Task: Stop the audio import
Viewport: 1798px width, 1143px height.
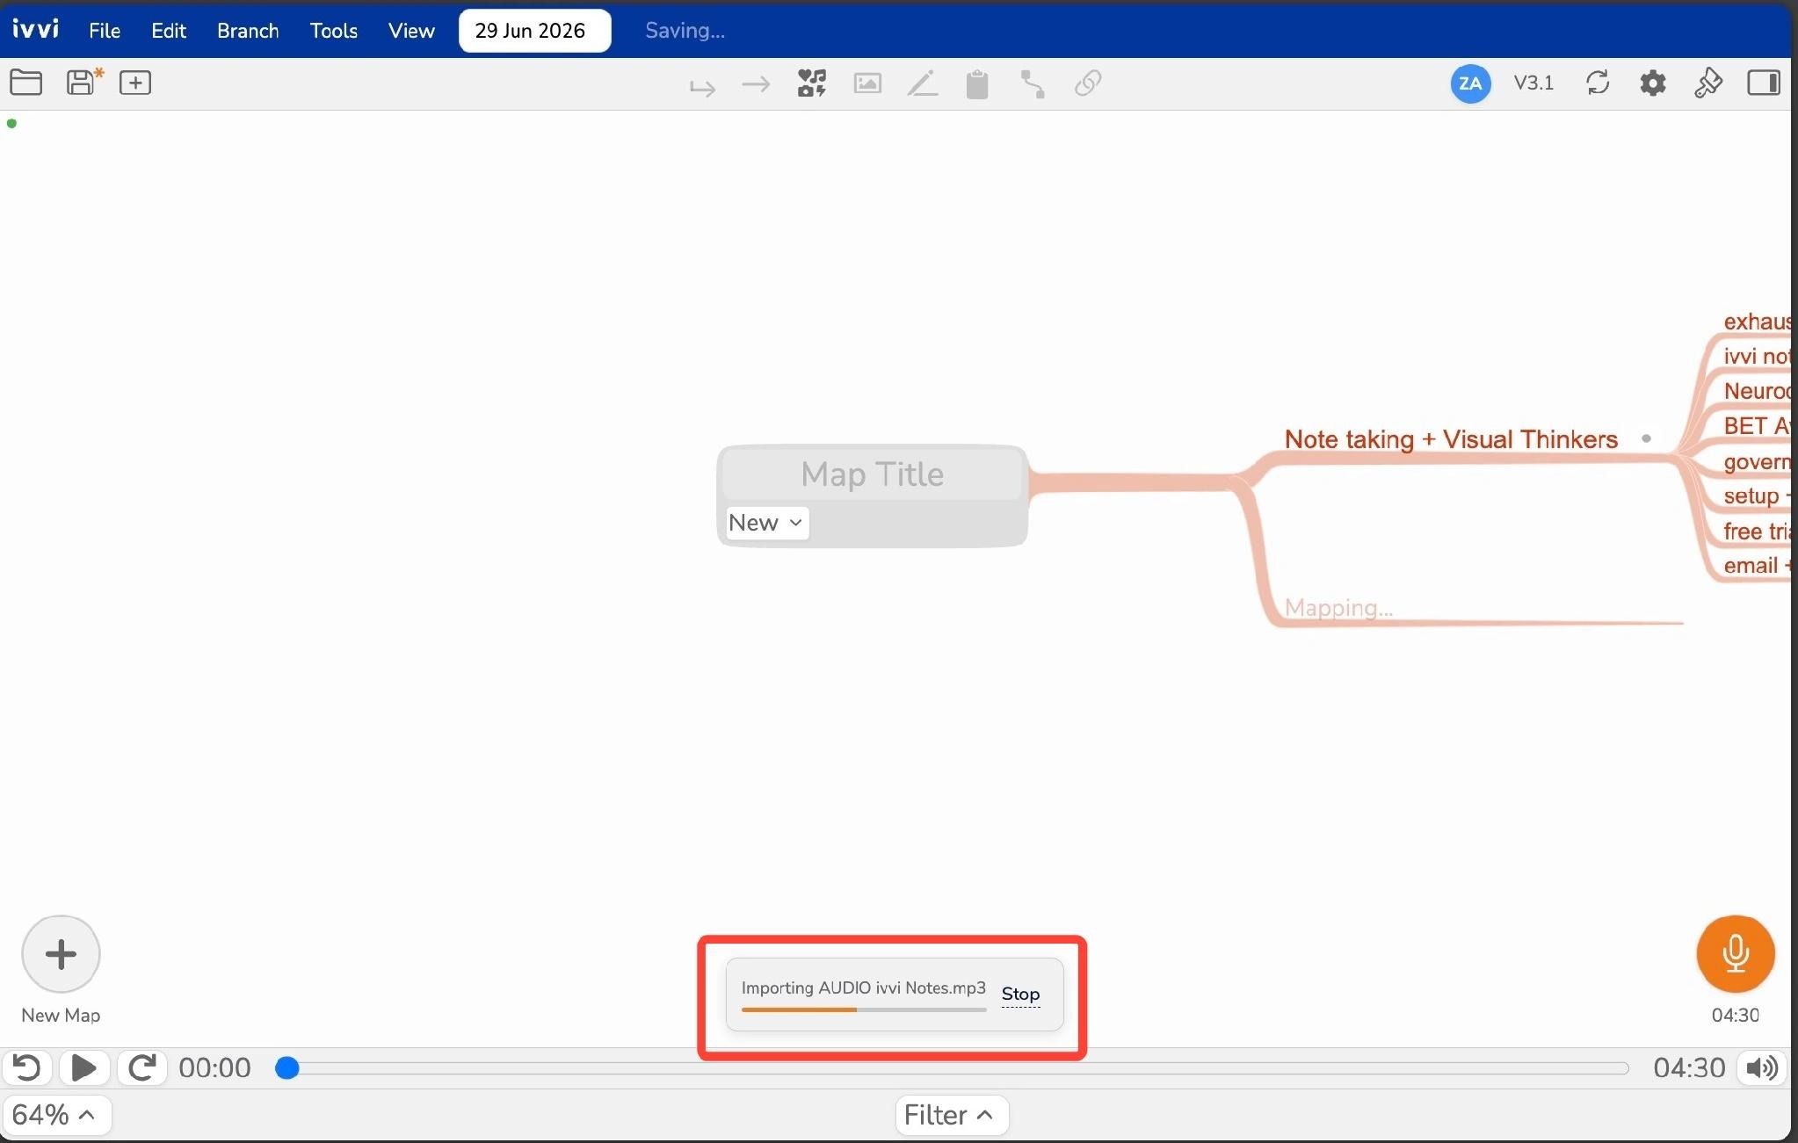Action: (1020, 994)
